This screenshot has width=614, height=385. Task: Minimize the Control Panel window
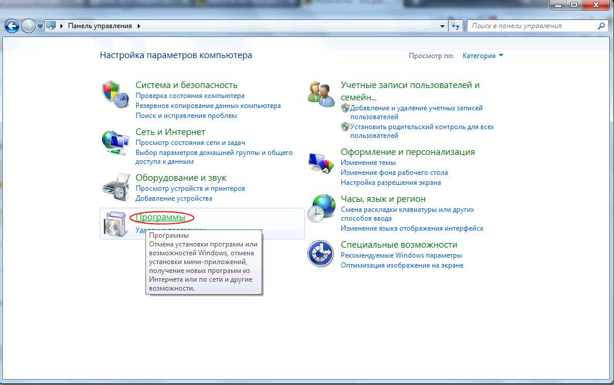point(558,5)
